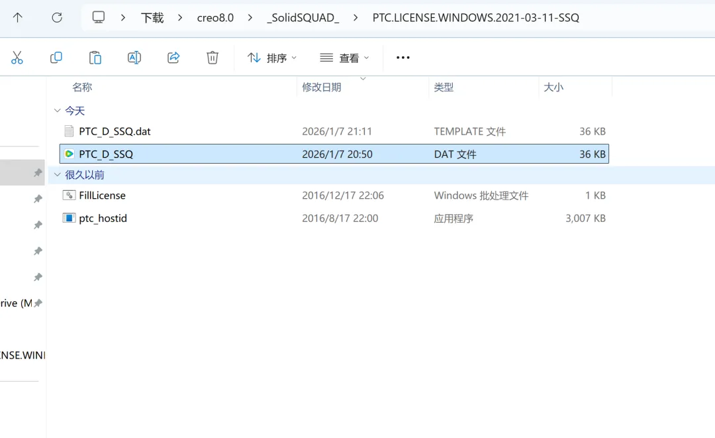Open the 排序 sort dropdown
715x438 pixels.
tap(272, 58)
